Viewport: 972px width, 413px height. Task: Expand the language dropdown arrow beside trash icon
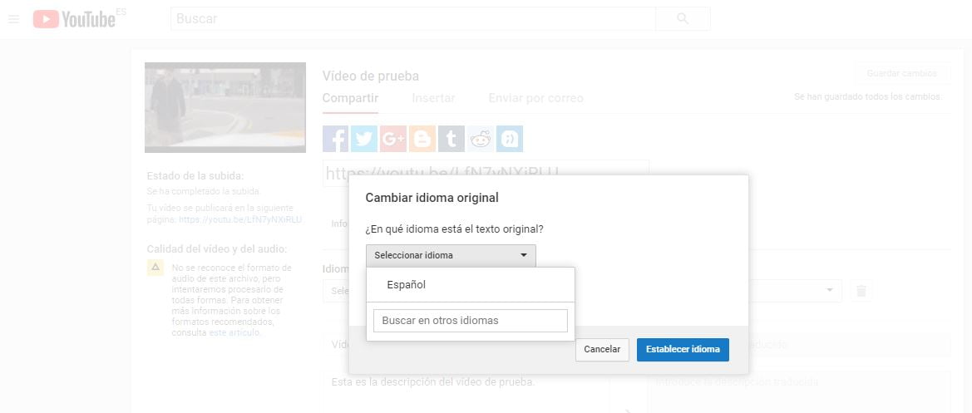pyautogui.click(x=829, y=290)
